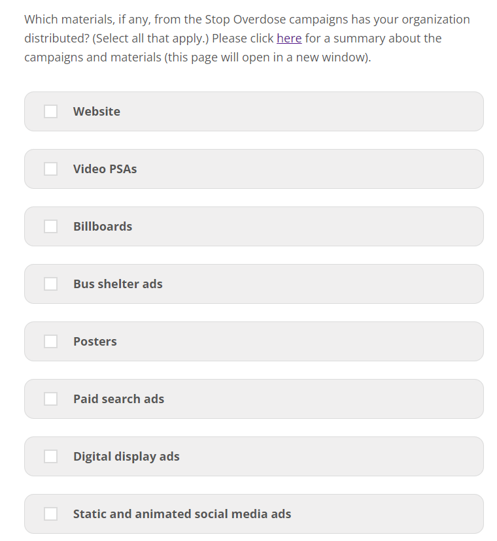Check the Digital display ads box
Image resolution: width=497 pixels, height=541 pixels.
click(50, 457)
